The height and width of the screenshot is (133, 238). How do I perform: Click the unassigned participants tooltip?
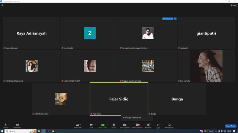coord(137,118)
